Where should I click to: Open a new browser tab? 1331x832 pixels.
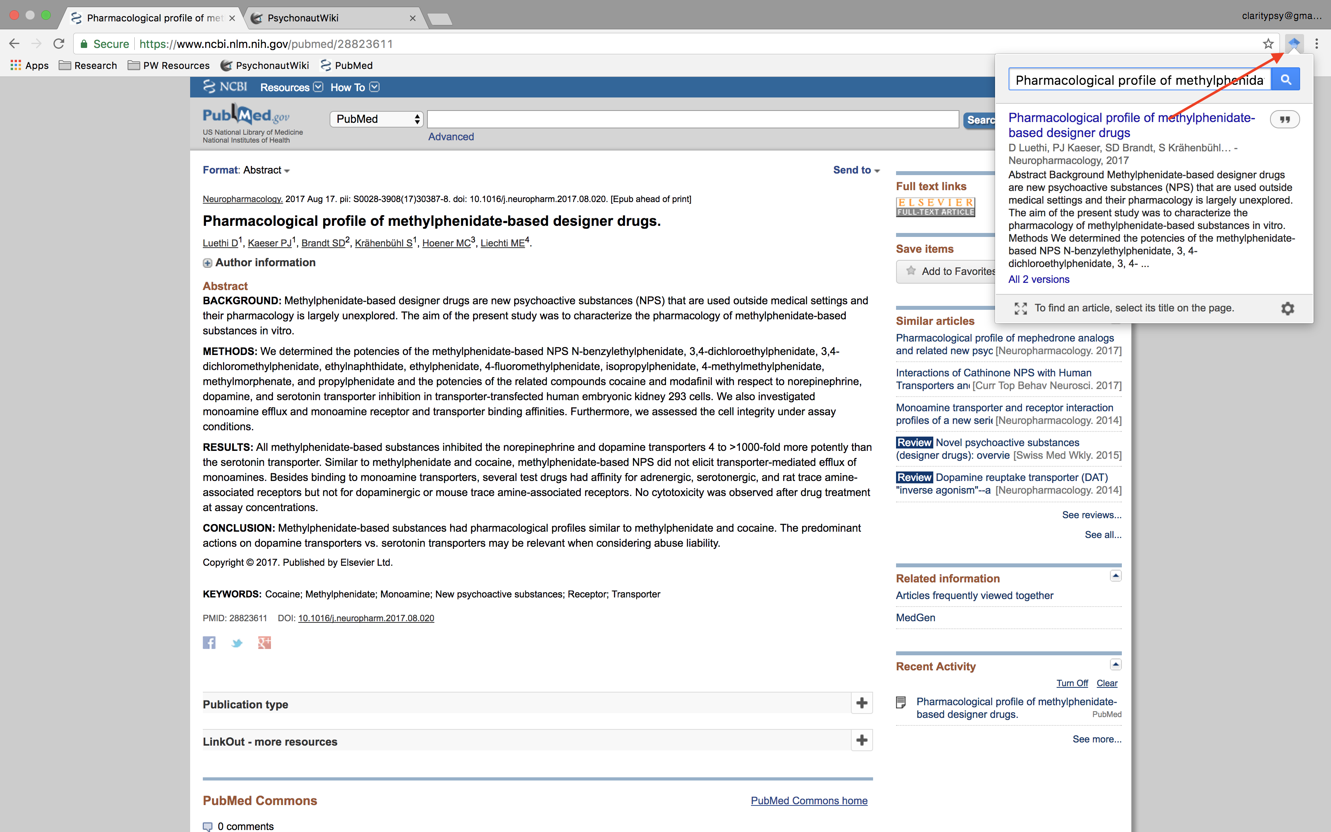(x=440, y=19)
